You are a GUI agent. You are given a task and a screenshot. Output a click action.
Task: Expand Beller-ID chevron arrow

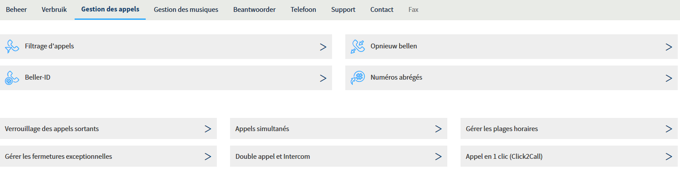tap(323, 78)
